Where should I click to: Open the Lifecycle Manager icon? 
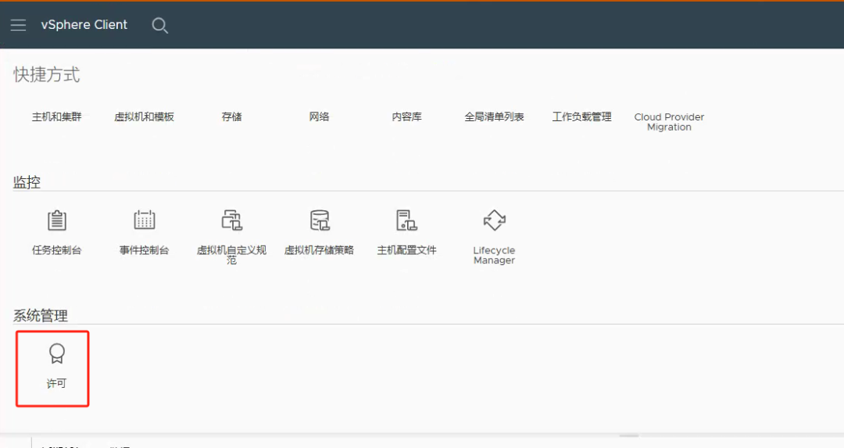(x=494, y=220)
